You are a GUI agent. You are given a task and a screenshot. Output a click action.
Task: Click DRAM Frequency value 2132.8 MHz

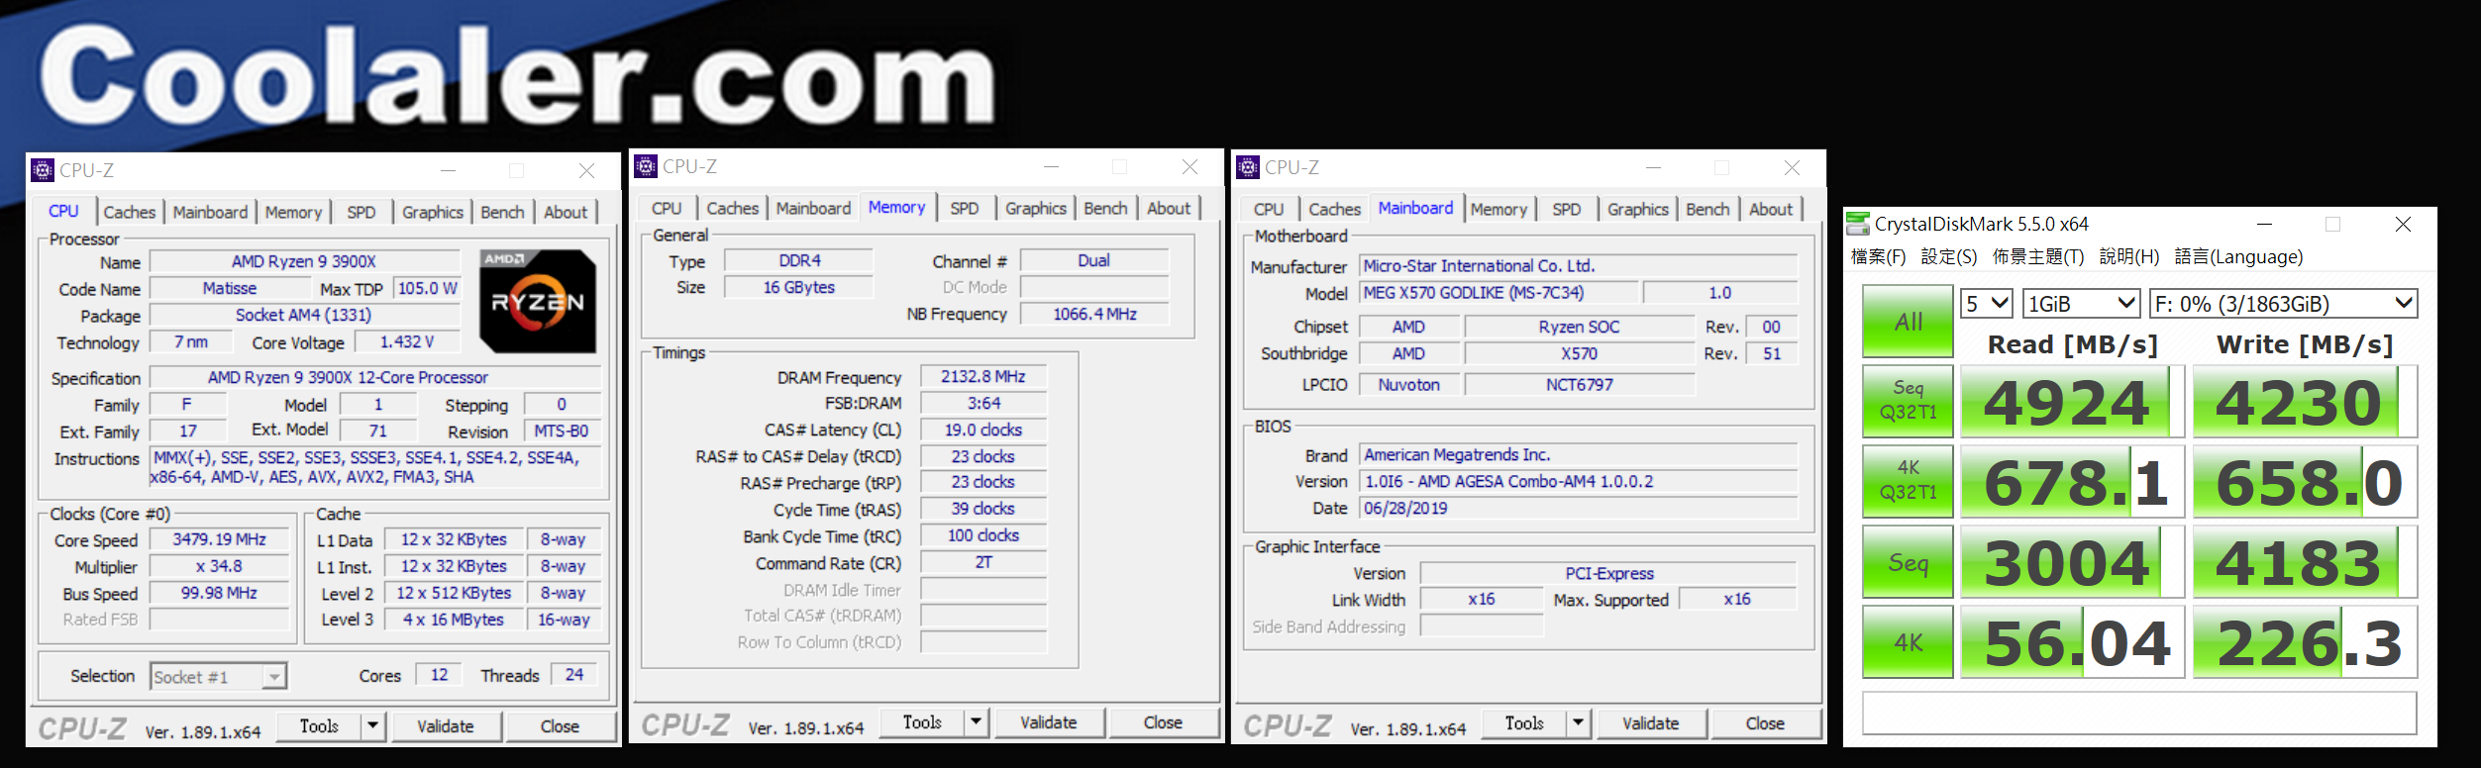click(x=983, y=376)
